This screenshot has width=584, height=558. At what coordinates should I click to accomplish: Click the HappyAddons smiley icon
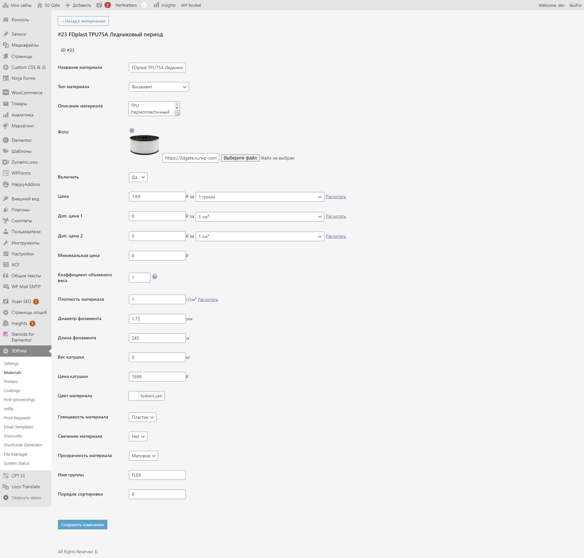(x=6, y=184)
